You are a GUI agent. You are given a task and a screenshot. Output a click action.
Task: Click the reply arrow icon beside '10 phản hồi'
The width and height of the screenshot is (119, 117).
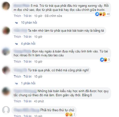[x=16, y=23]
